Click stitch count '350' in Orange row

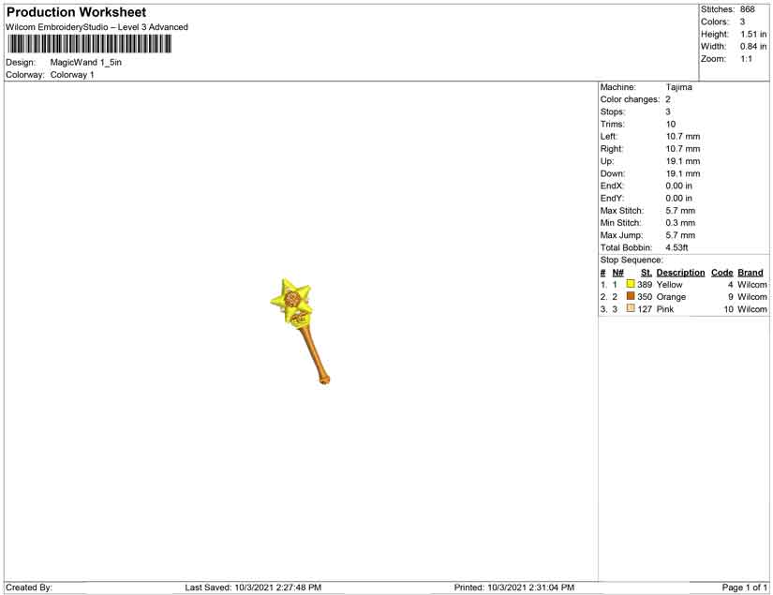[645, 297]
